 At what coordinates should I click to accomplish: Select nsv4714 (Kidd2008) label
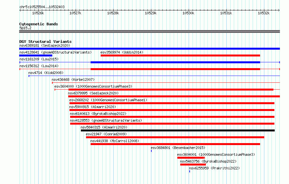point(46,73)
